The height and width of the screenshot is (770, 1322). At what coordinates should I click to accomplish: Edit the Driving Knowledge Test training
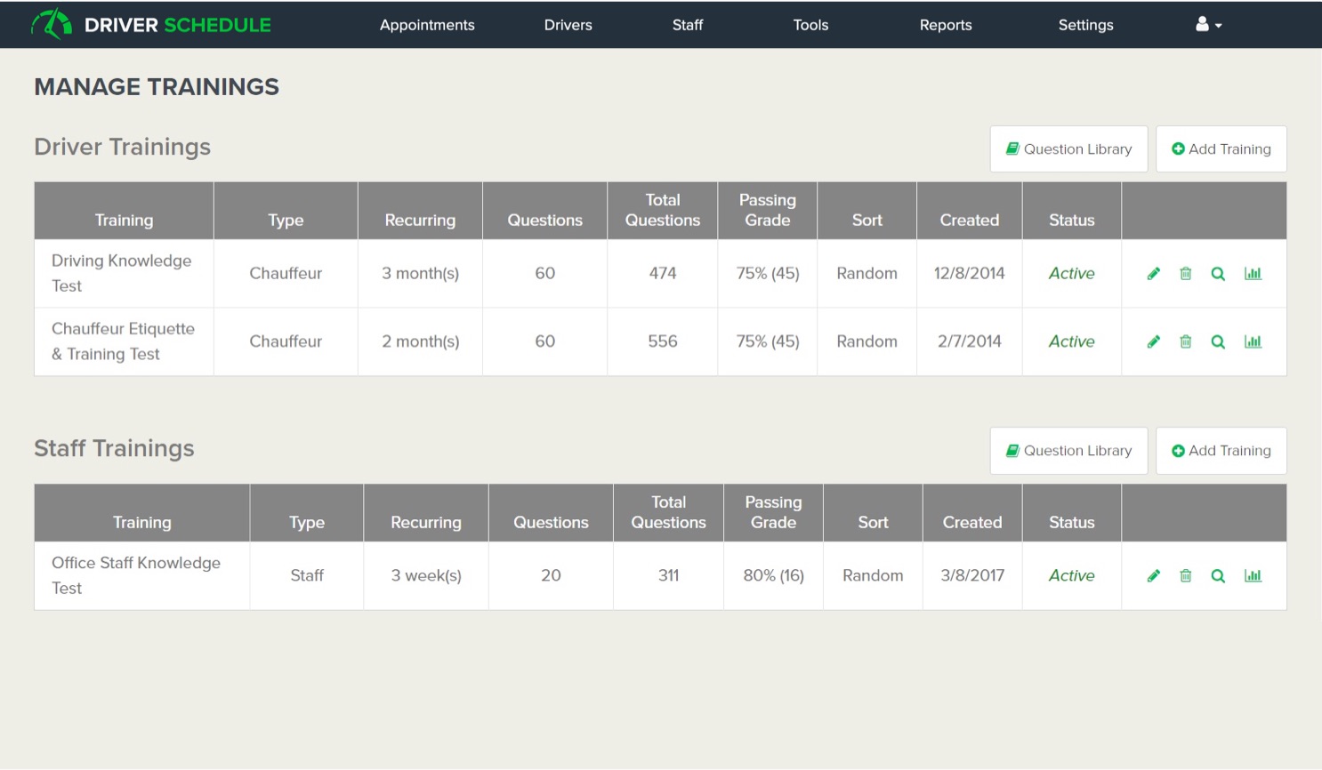point(1153,274)
